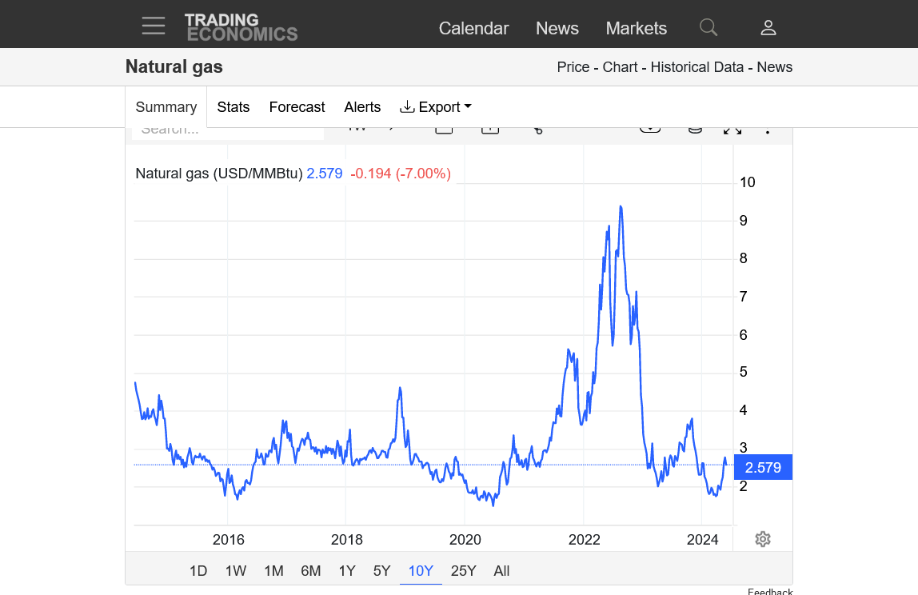Open Calendar in top navigation
This screenshot has width=918, height=595.
(x=473, y=28)
